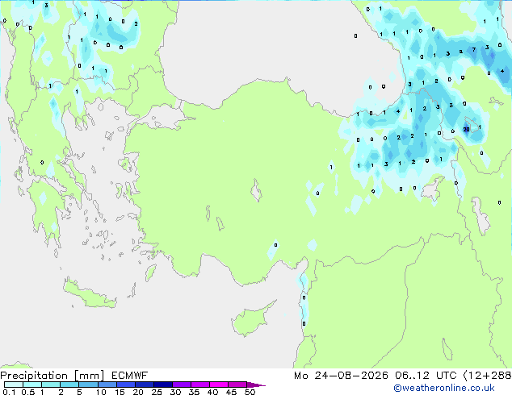This screenshot has width=512, height=395.
Task: Click the '0.5' legend scale label
Action: (27, 392)
